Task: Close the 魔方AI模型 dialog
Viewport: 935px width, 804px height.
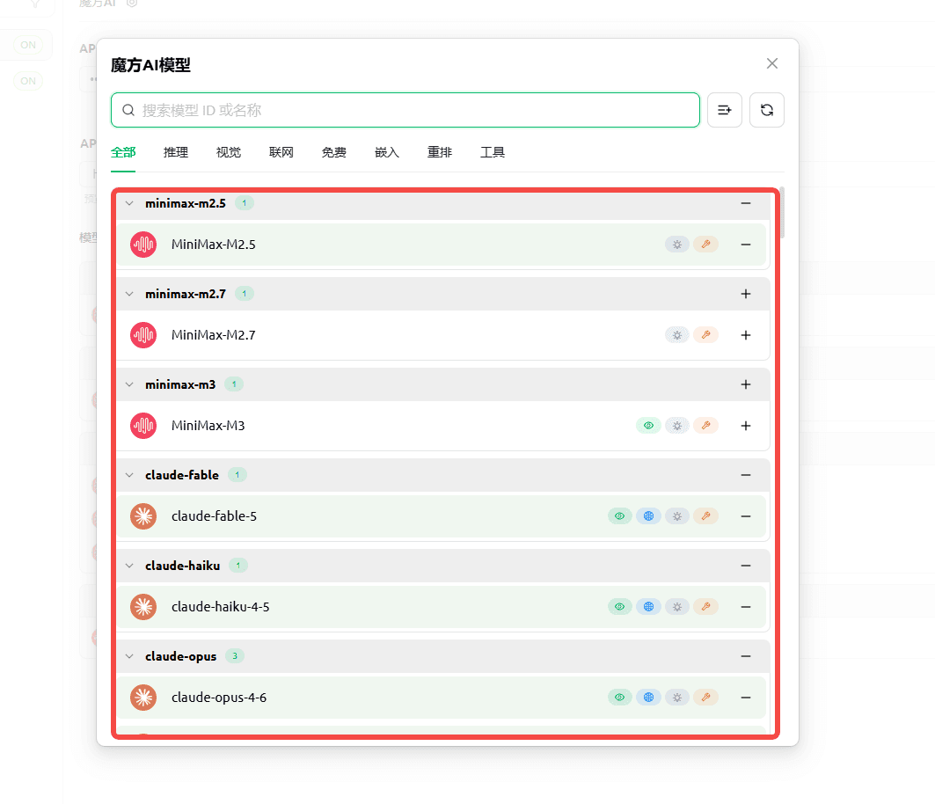Action: point(772,64)
